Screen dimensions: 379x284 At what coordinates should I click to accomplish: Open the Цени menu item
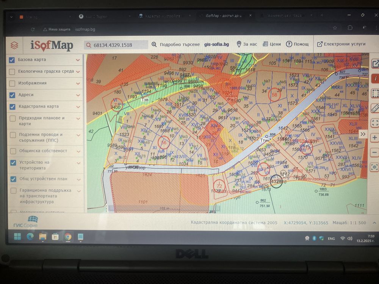pos(272,44)
